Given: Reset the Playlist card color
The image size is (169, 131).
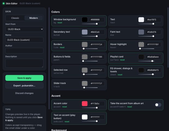Looking at the screenshot, I should click(x=122, y=60).
